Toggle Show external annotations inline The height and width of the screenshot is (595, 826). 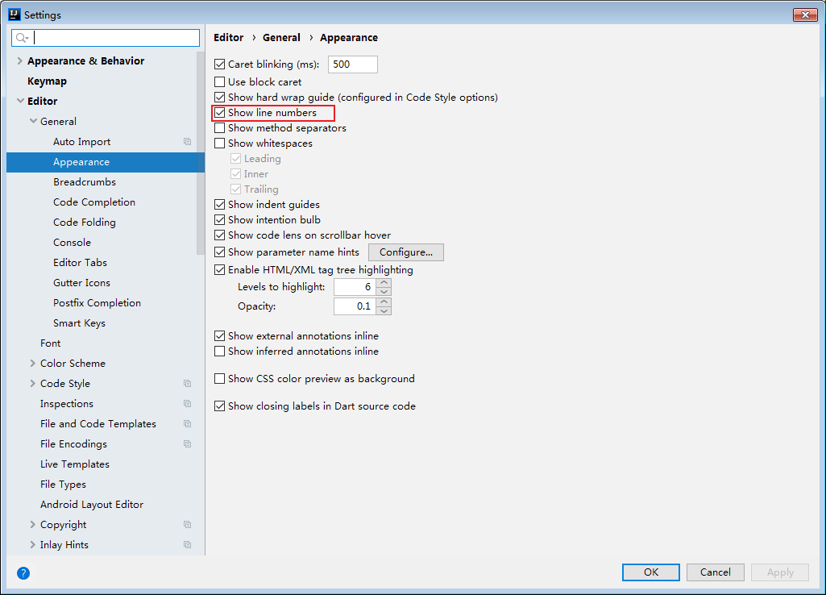[x=220, y=335]
